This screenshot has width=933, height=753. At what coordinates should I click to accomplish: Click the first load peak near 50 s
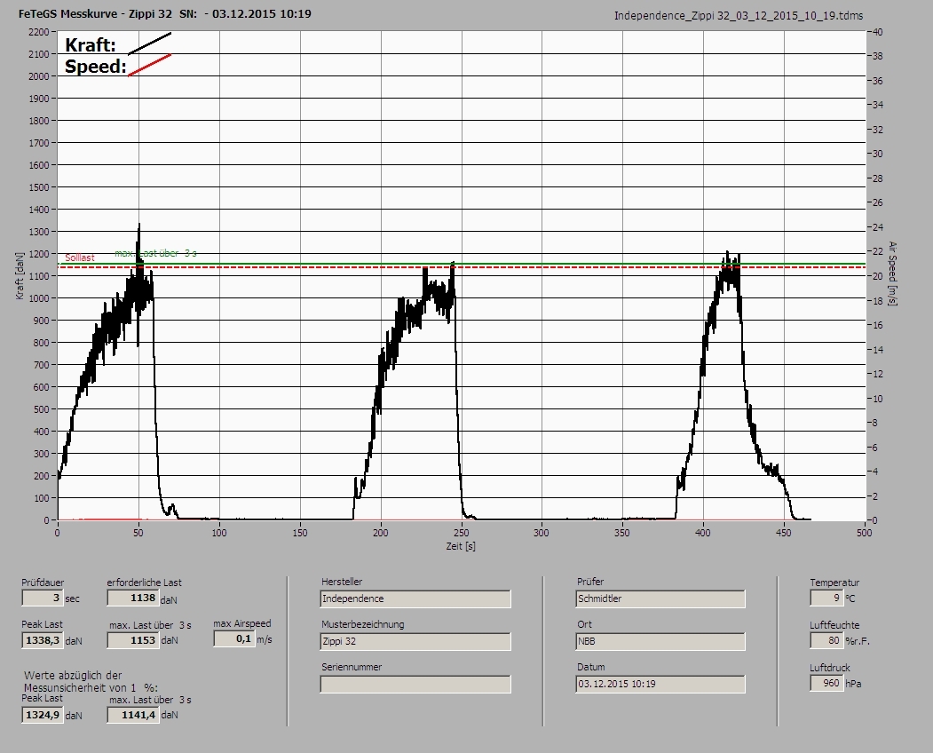click(x=139, y=226)
